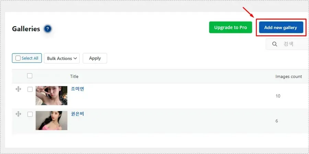
Task: Grab the move handle for 권은비 row
Action: [x=18, y=114]
